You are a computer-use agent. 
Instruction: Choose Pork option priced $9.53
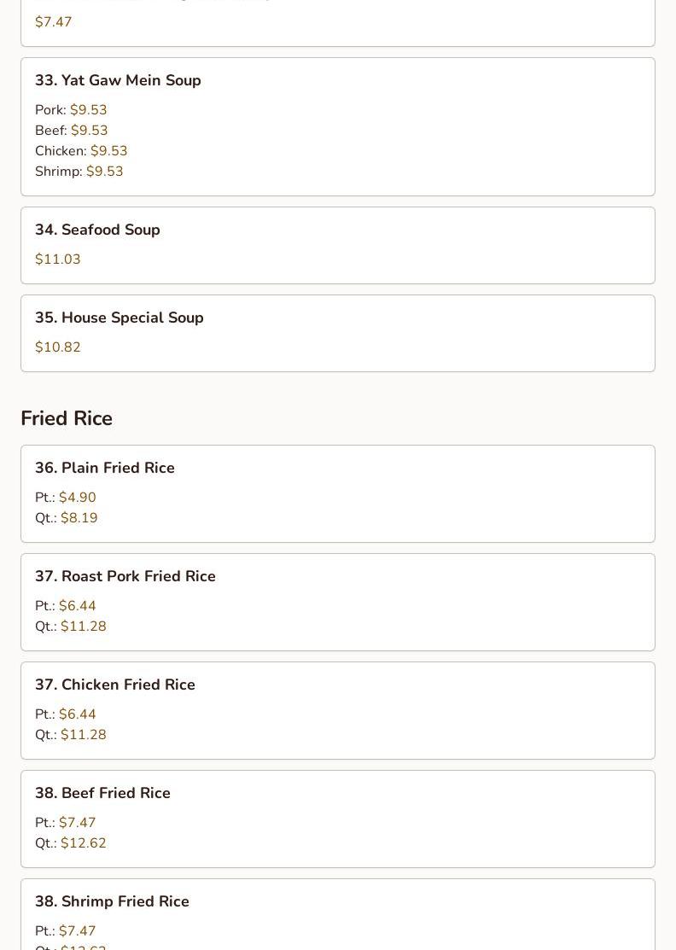(71, 109)
